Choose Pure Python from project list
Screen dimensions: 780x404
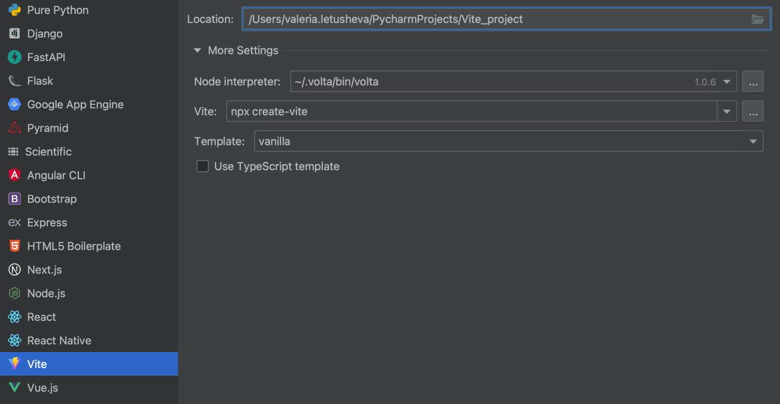click(x=57, y=10)
